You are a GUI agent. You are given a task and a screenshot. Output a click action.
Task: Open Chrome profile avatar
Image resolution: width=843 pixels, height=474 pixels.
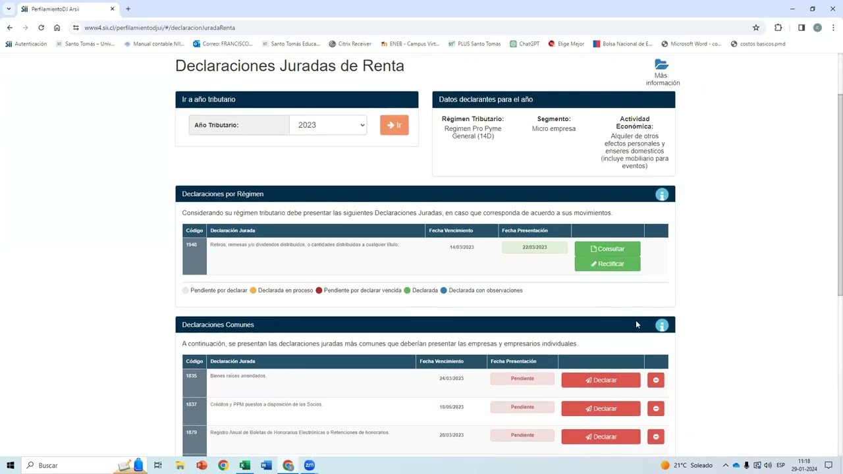tap(817, 28)
